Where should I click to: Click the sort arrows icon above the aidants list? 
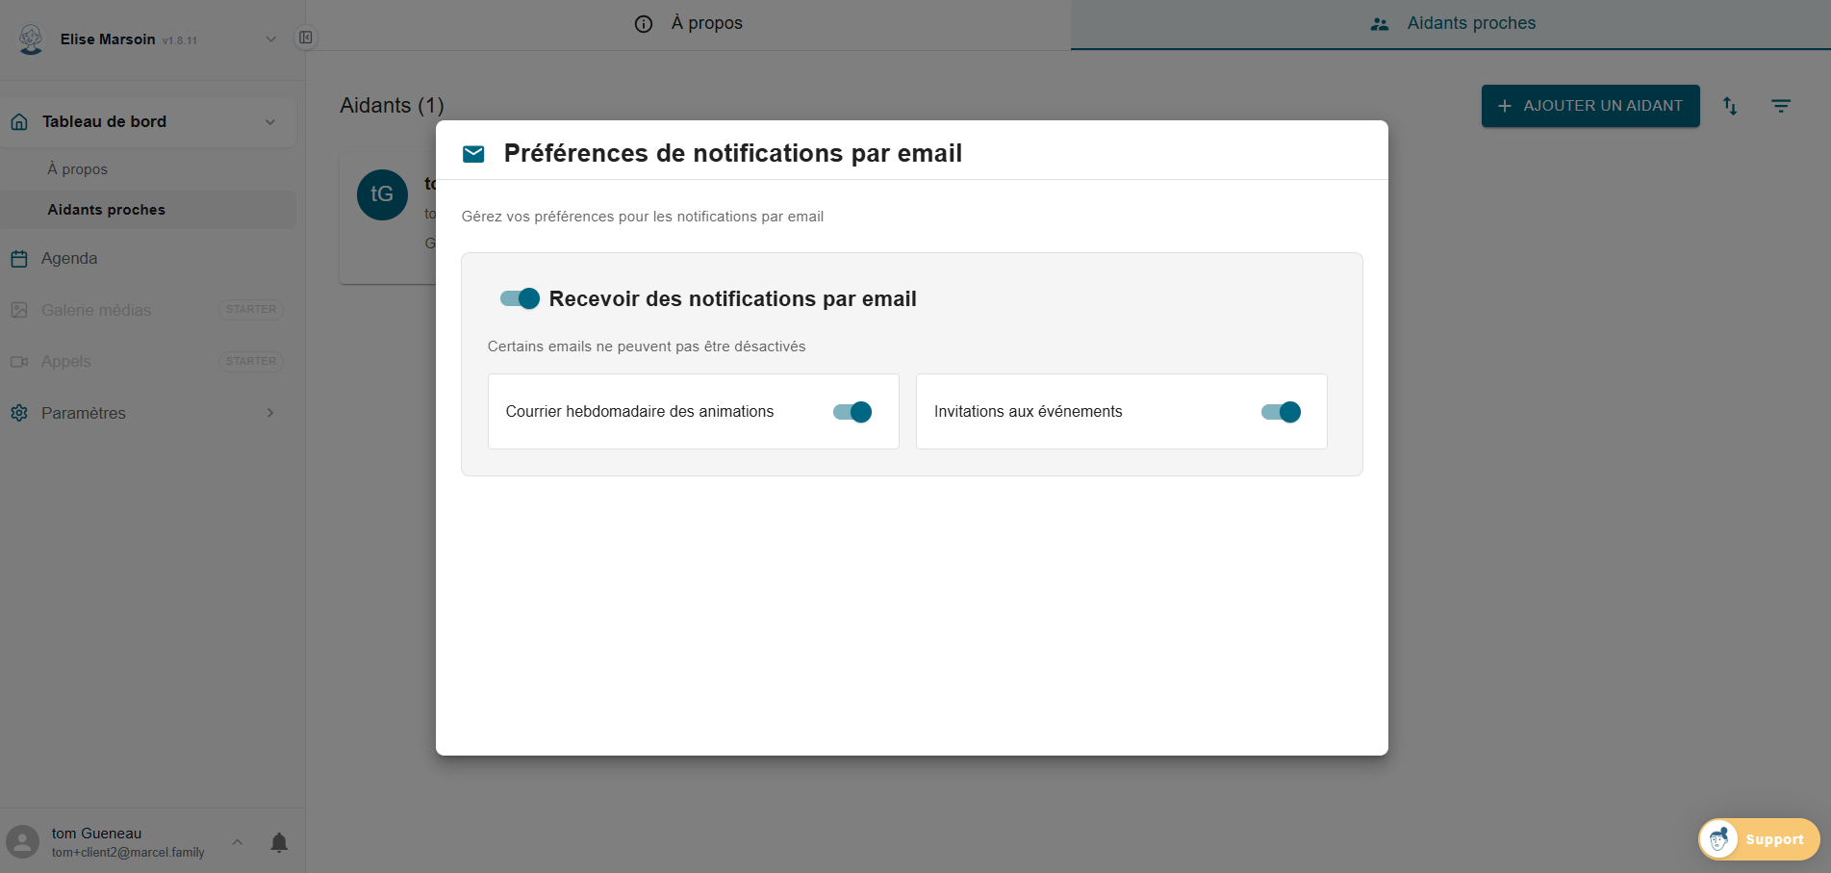click(x=1730, y=106)
